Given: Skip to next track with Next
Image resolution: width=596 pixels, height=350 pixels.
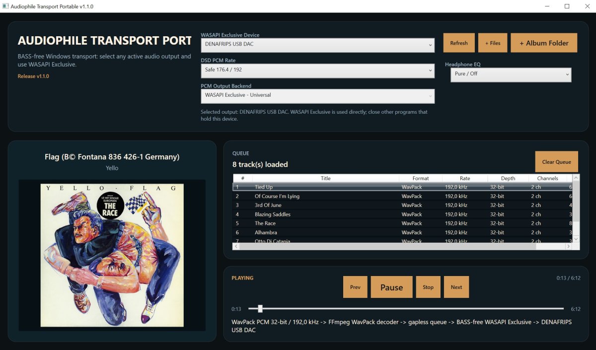Looking at the screenshot, I should pyautogui.click(x=456, y=287).
